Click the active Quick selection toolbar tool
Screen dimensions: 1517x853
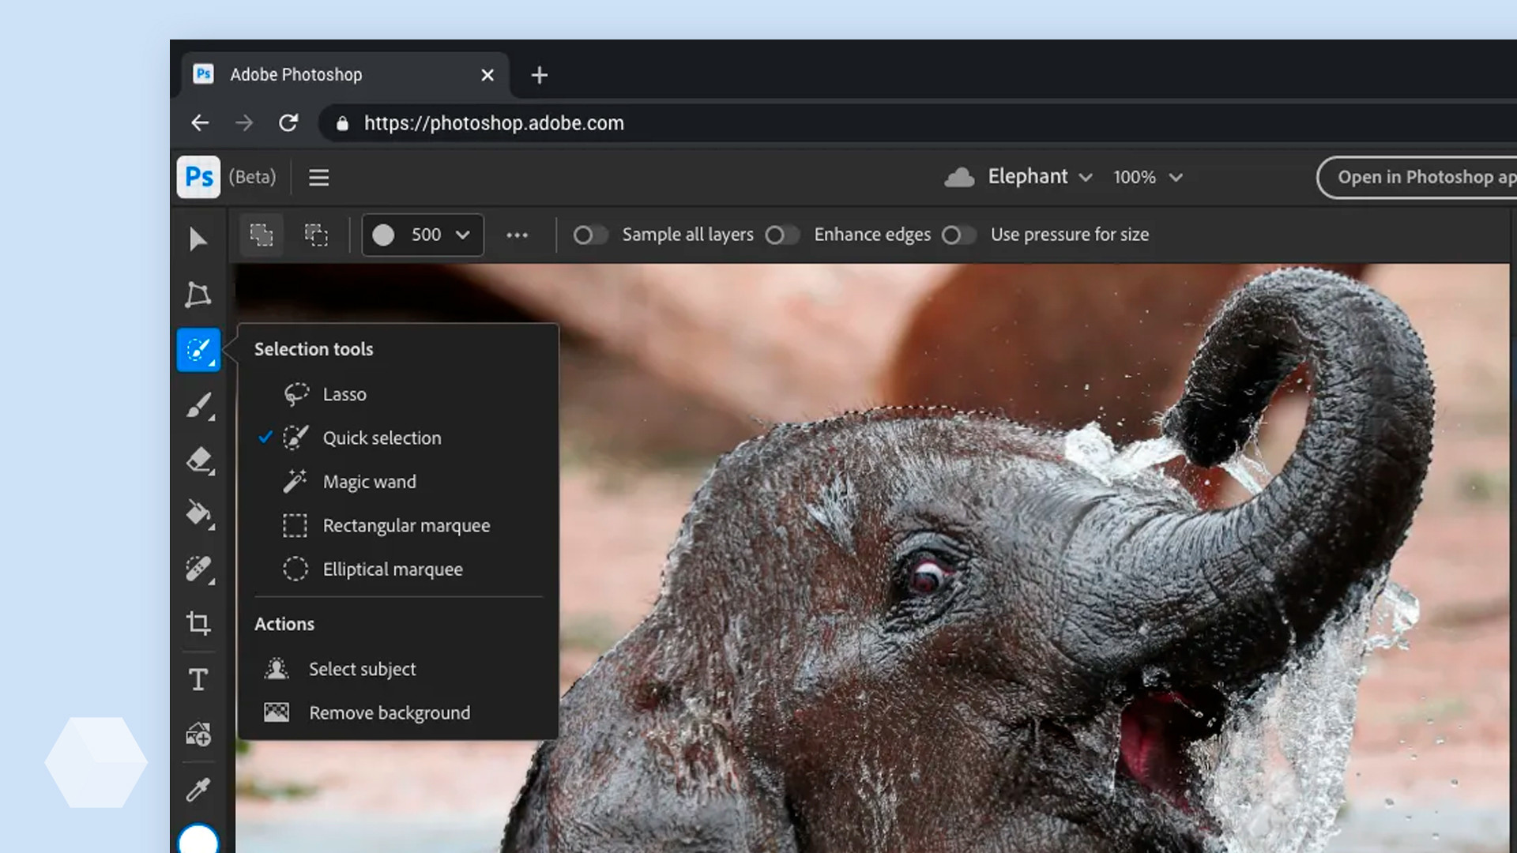pyautogui.click(x=198, y=350)
